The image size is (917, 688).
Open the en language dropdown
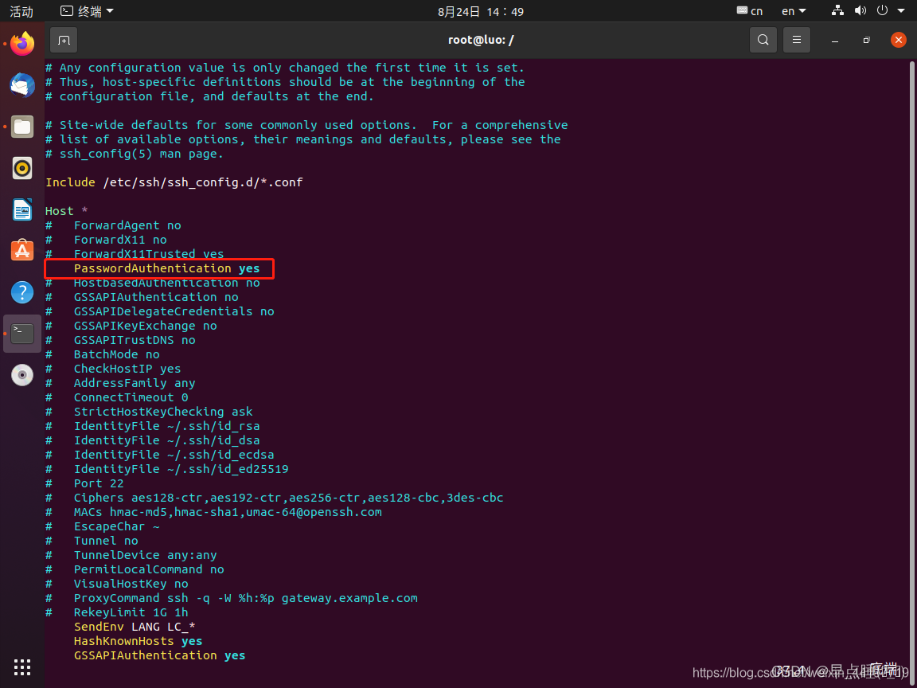pyautogui.click(x=794, y=11)
